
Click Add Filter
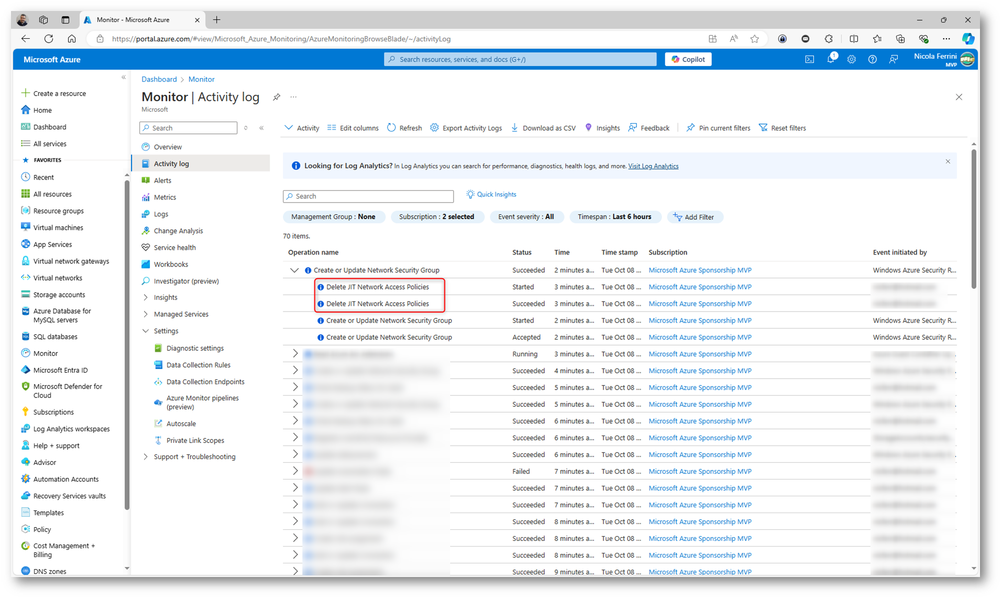(x=694, y=217)
